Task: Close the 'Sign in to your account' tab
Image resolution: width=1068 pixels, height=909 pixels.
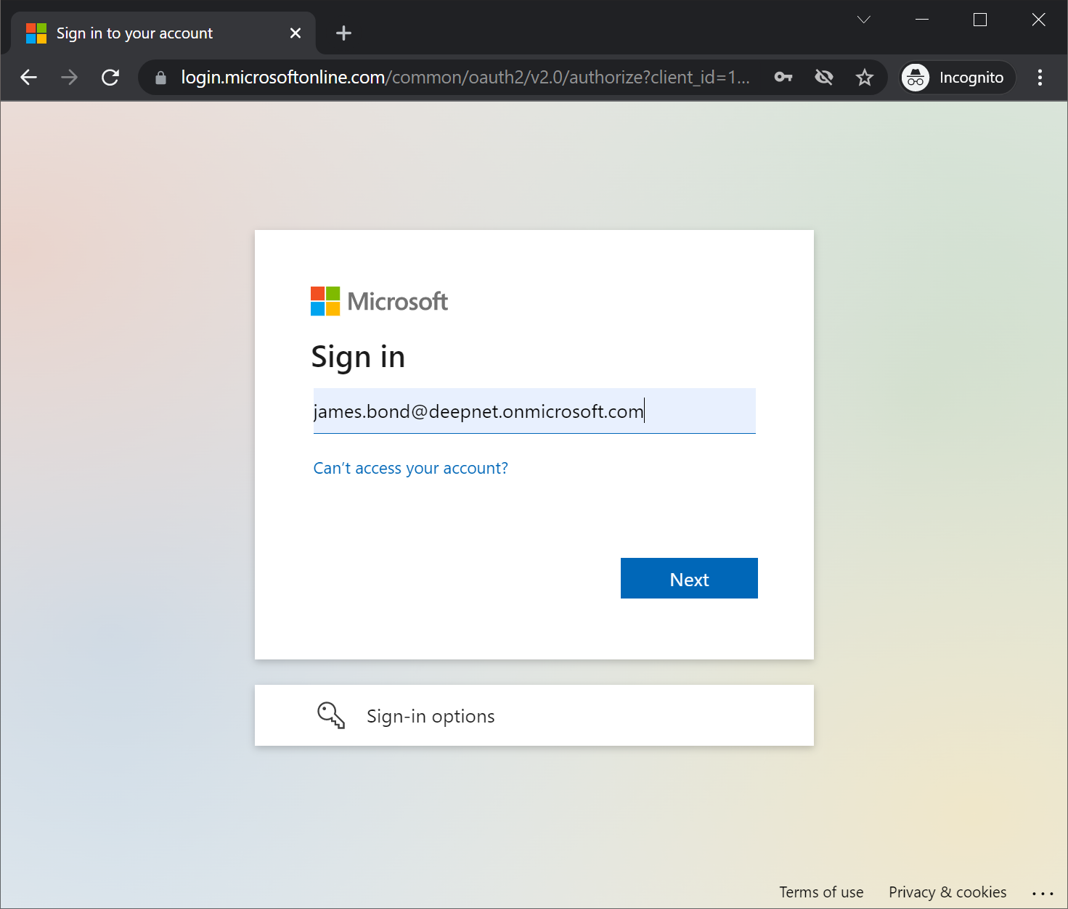Action: 295,33
